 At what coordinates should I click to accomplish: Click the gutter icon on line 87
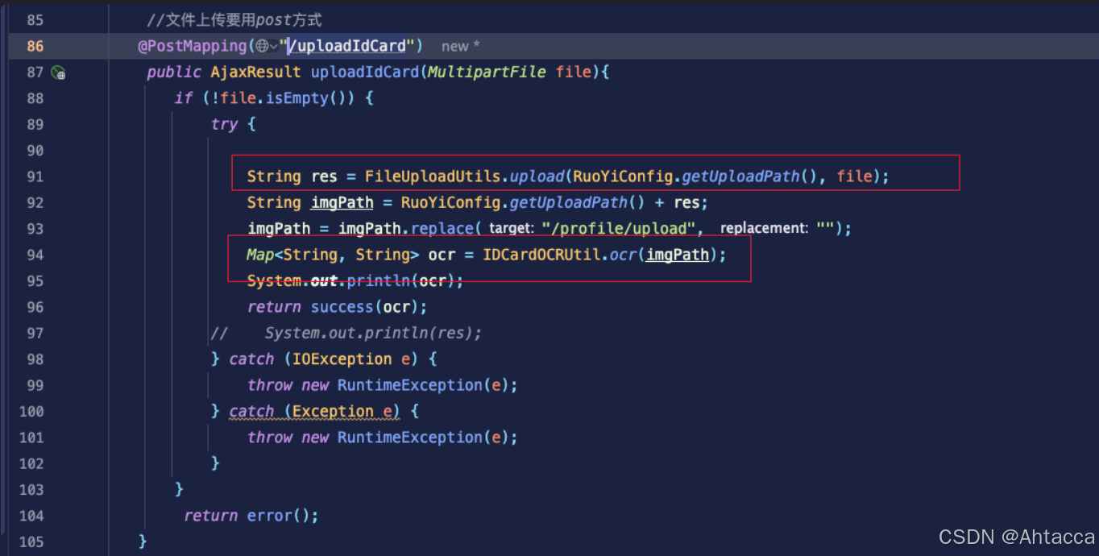tap(58, 73)
